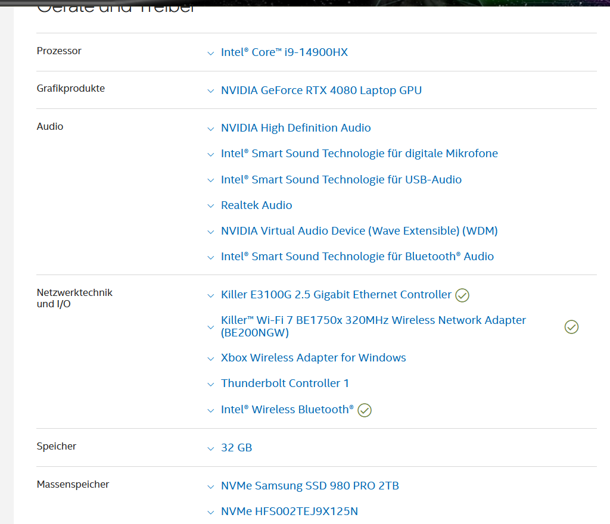Click the Massenspeicher category label

click(x=73, y=484)
